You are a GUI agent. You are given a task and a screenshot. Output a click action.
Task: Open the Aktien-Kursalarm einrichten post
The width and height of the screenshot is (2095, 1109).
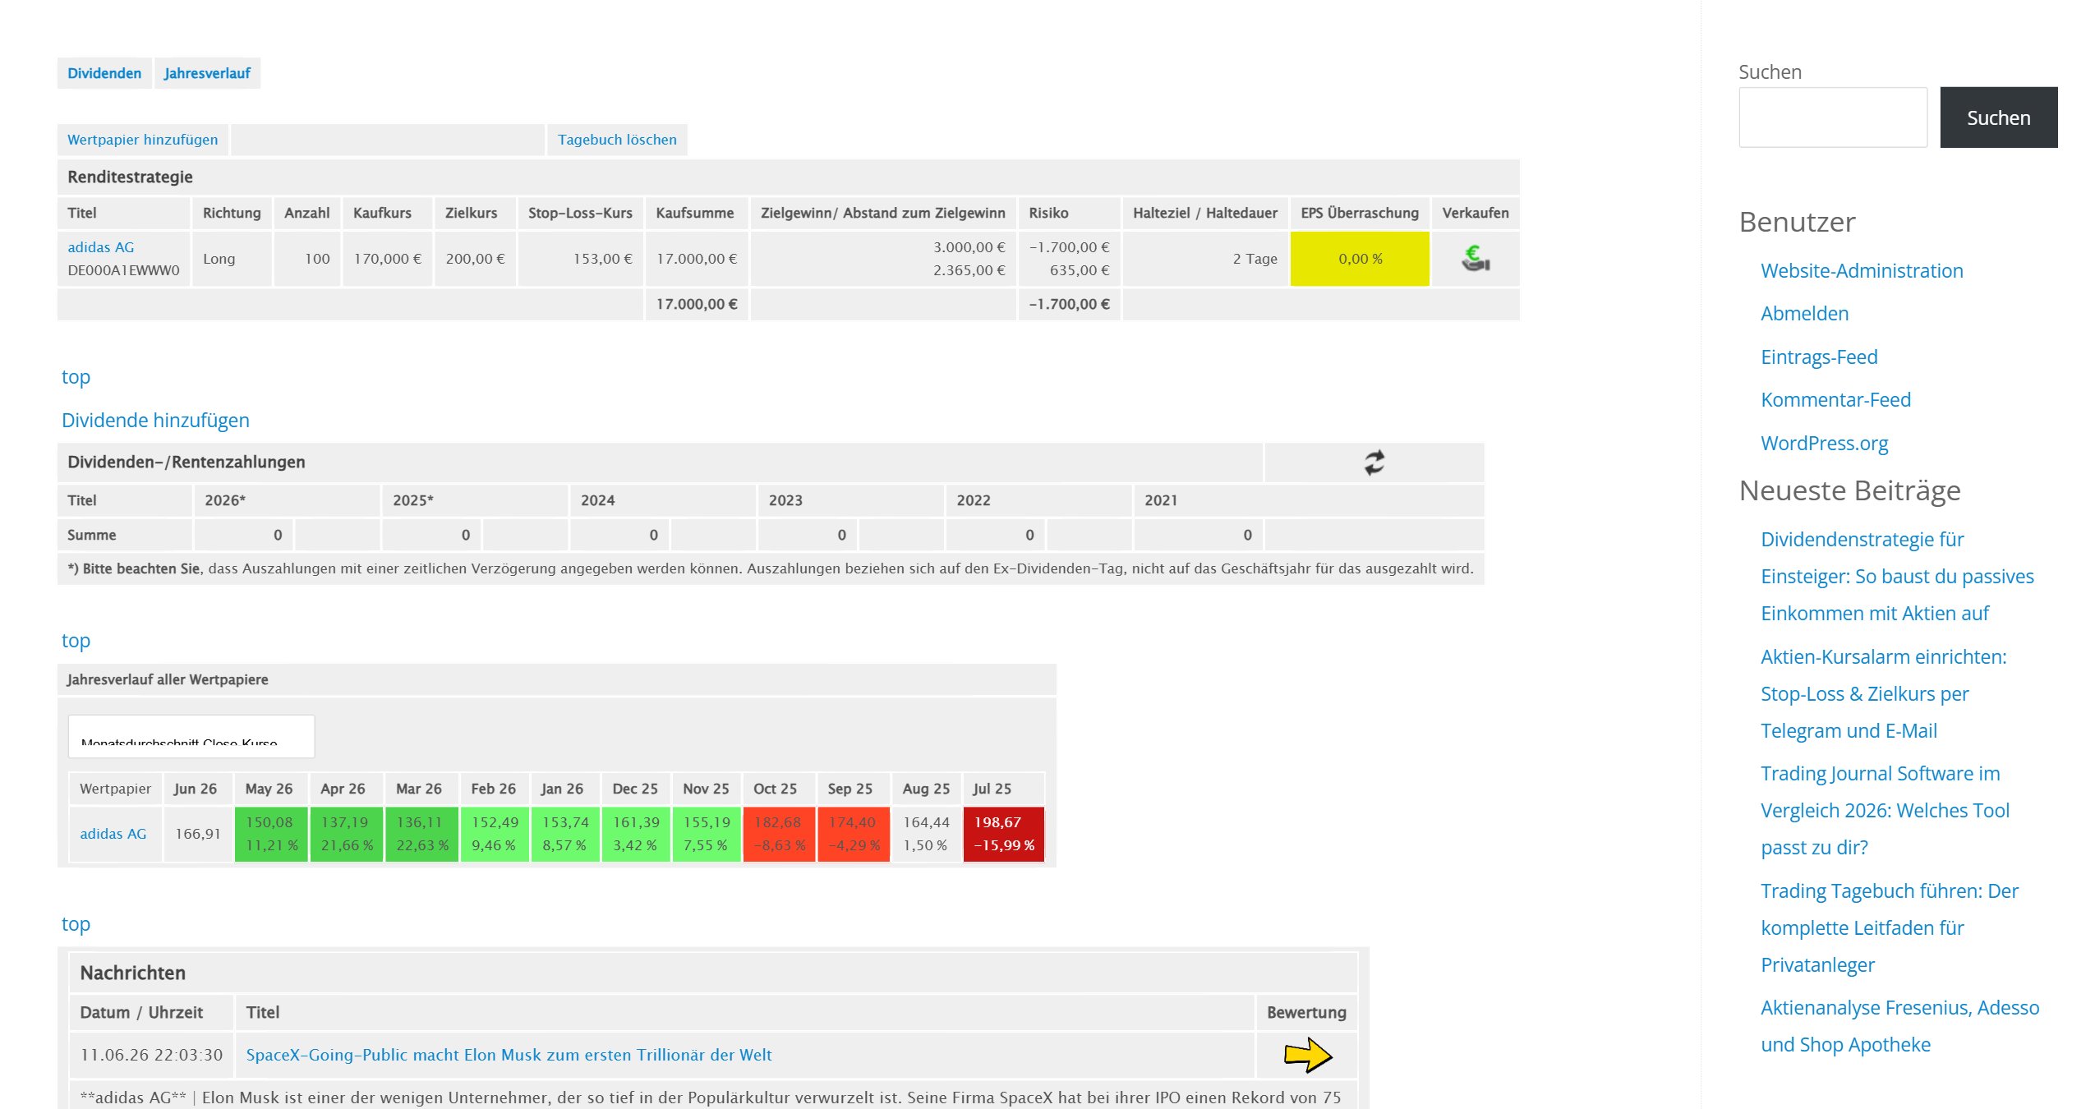point(1883,694)
